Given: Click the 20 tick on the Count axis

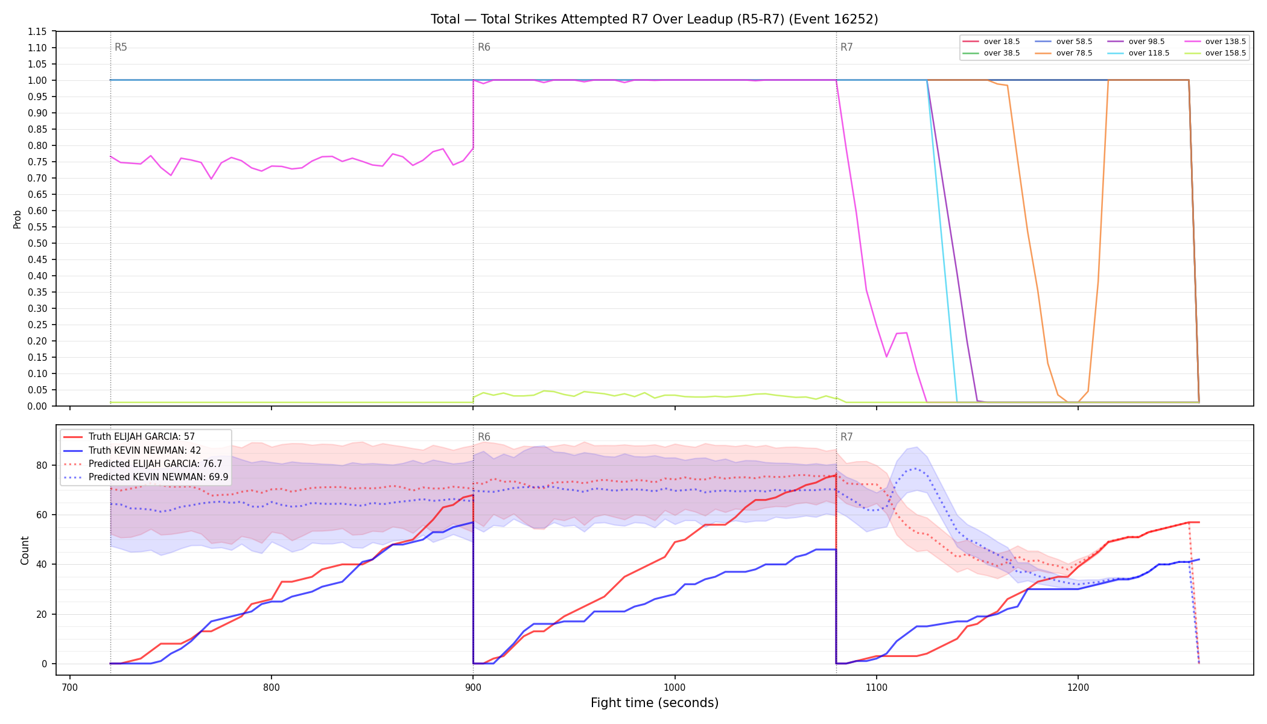Looking at the screenshot, I should tap(42, 615).
